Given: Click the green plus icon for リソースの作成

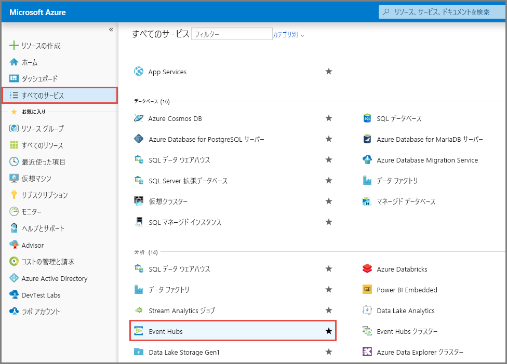Looking at the screenshot, I should coord(14,45).
